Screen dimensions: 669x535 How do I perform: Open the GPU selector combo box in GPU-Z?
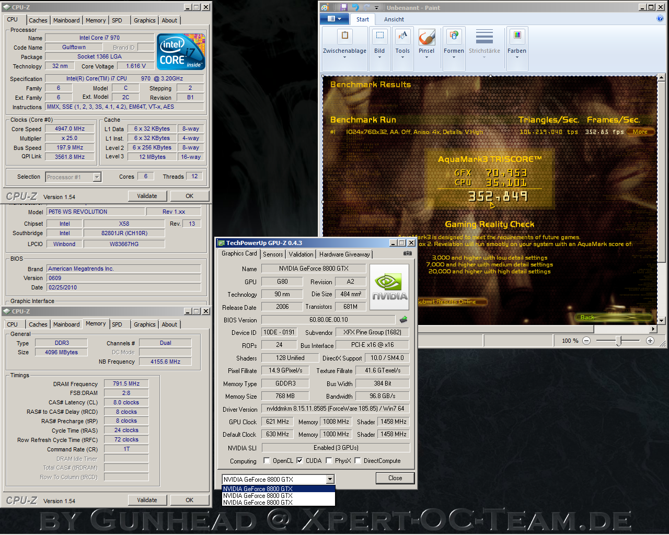pos(278,479)
